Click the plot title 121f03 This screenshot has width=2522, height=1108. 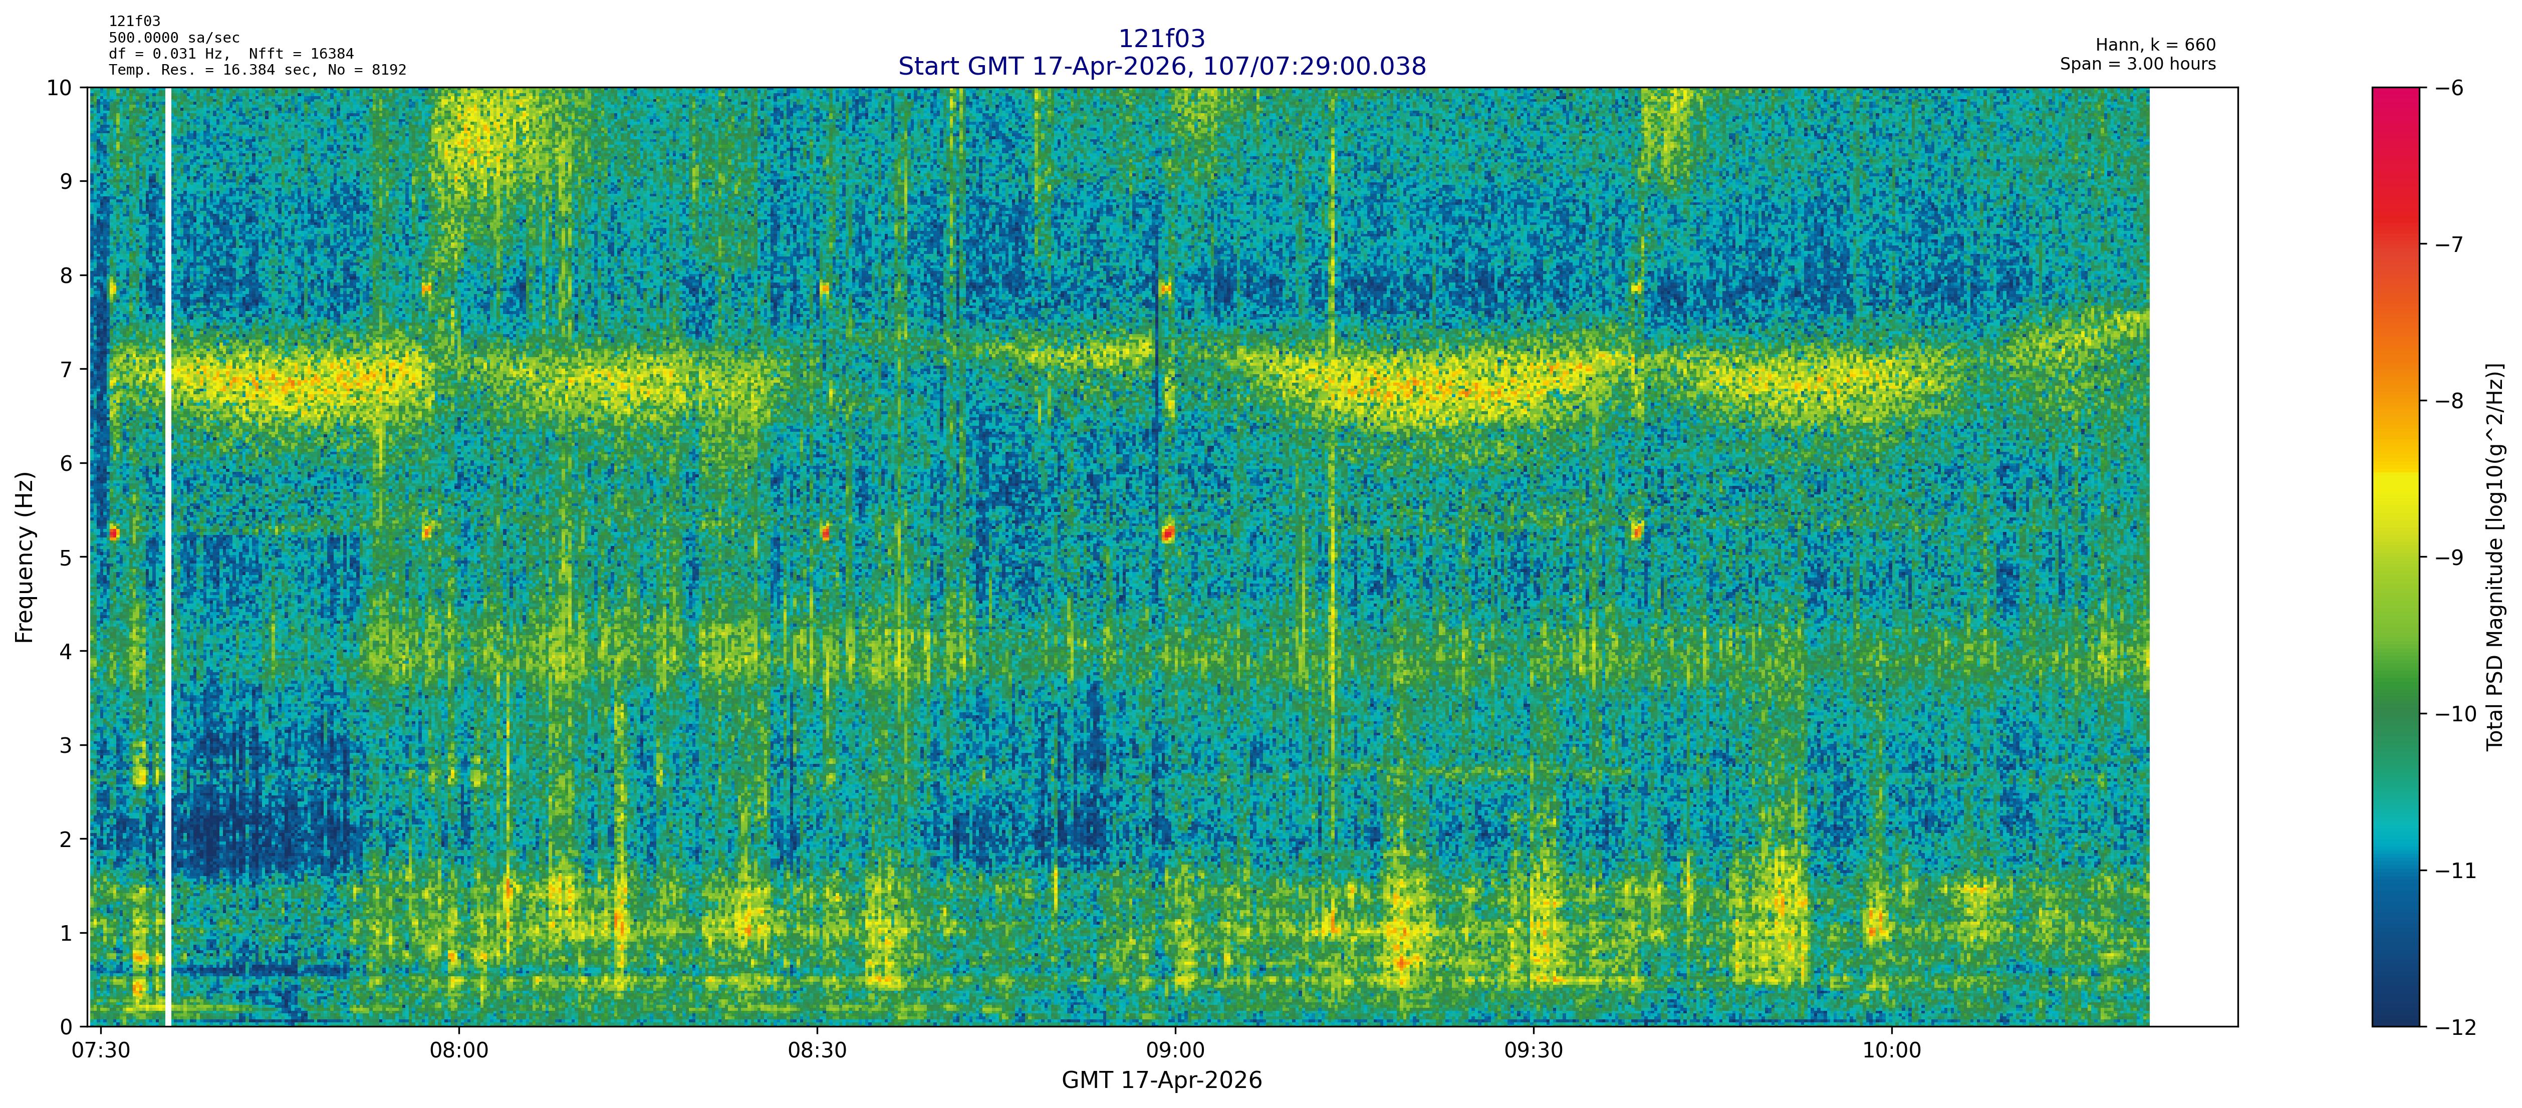coord(1161,39)
